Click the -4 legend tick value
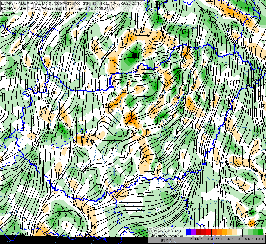Viewport: 266px width, 244px height. coord(201,239)
